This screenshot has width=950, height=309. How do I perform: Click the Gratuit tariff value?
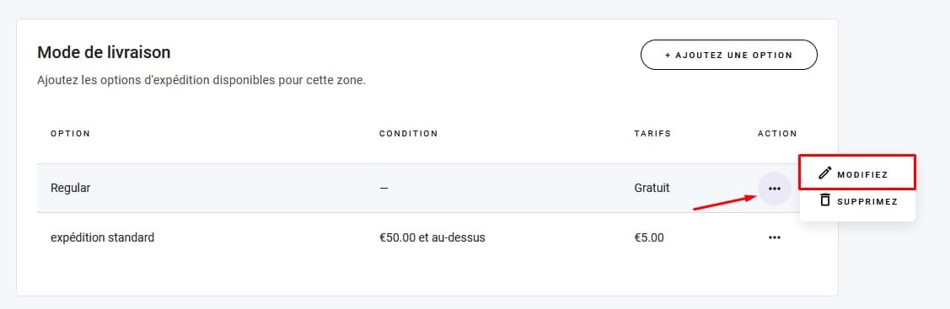(x=652, y=188)
